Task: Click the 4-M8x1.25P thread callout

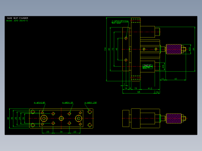Action: point(91,103)
